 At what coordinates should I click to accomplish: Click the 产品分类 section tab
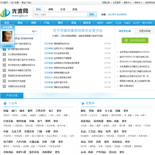[x=12, y=96]
